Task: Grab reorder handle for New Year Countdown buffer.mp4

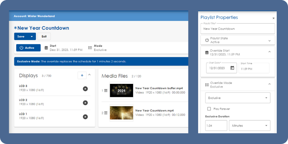Action: click(x=105, y=90)
